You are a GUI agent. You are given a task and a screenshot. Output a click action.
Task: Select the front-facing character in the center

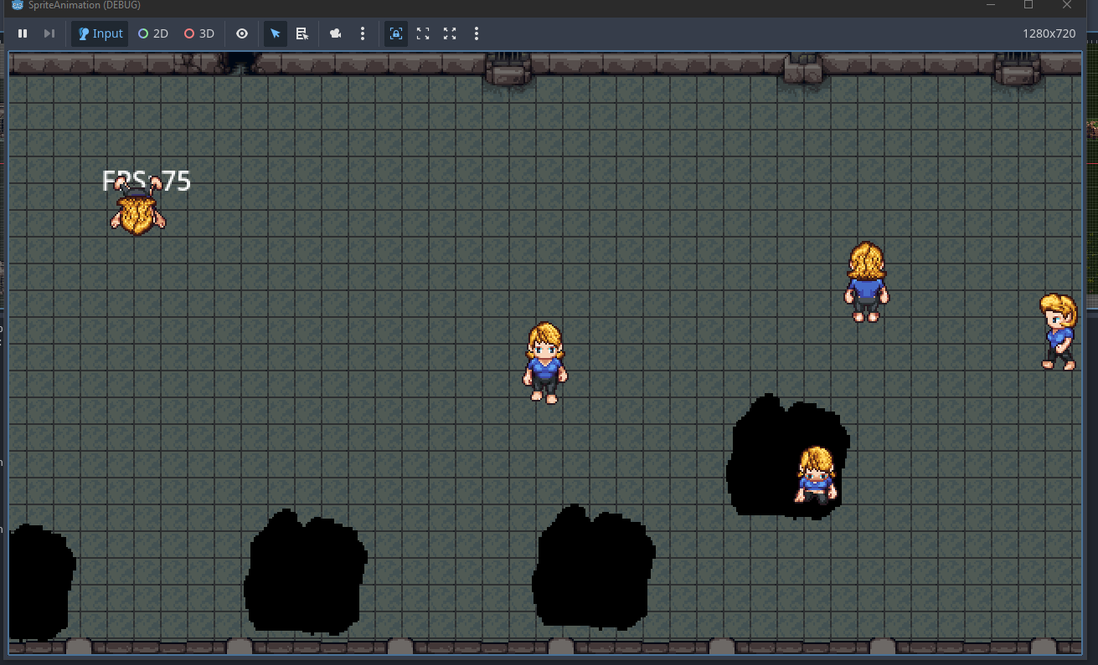click(x=545, y=363)
